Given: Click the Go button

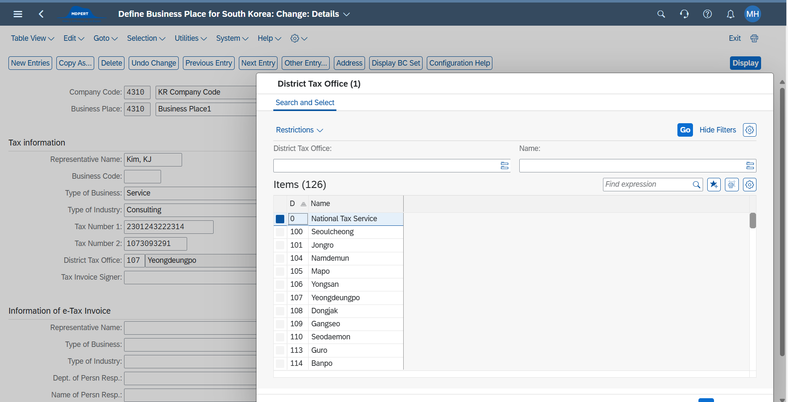Looking at the screenshot, I should point(685,130).
